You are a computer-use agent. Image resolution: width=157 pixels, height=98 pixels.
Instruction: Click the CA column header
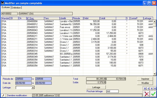coord(22,18)
